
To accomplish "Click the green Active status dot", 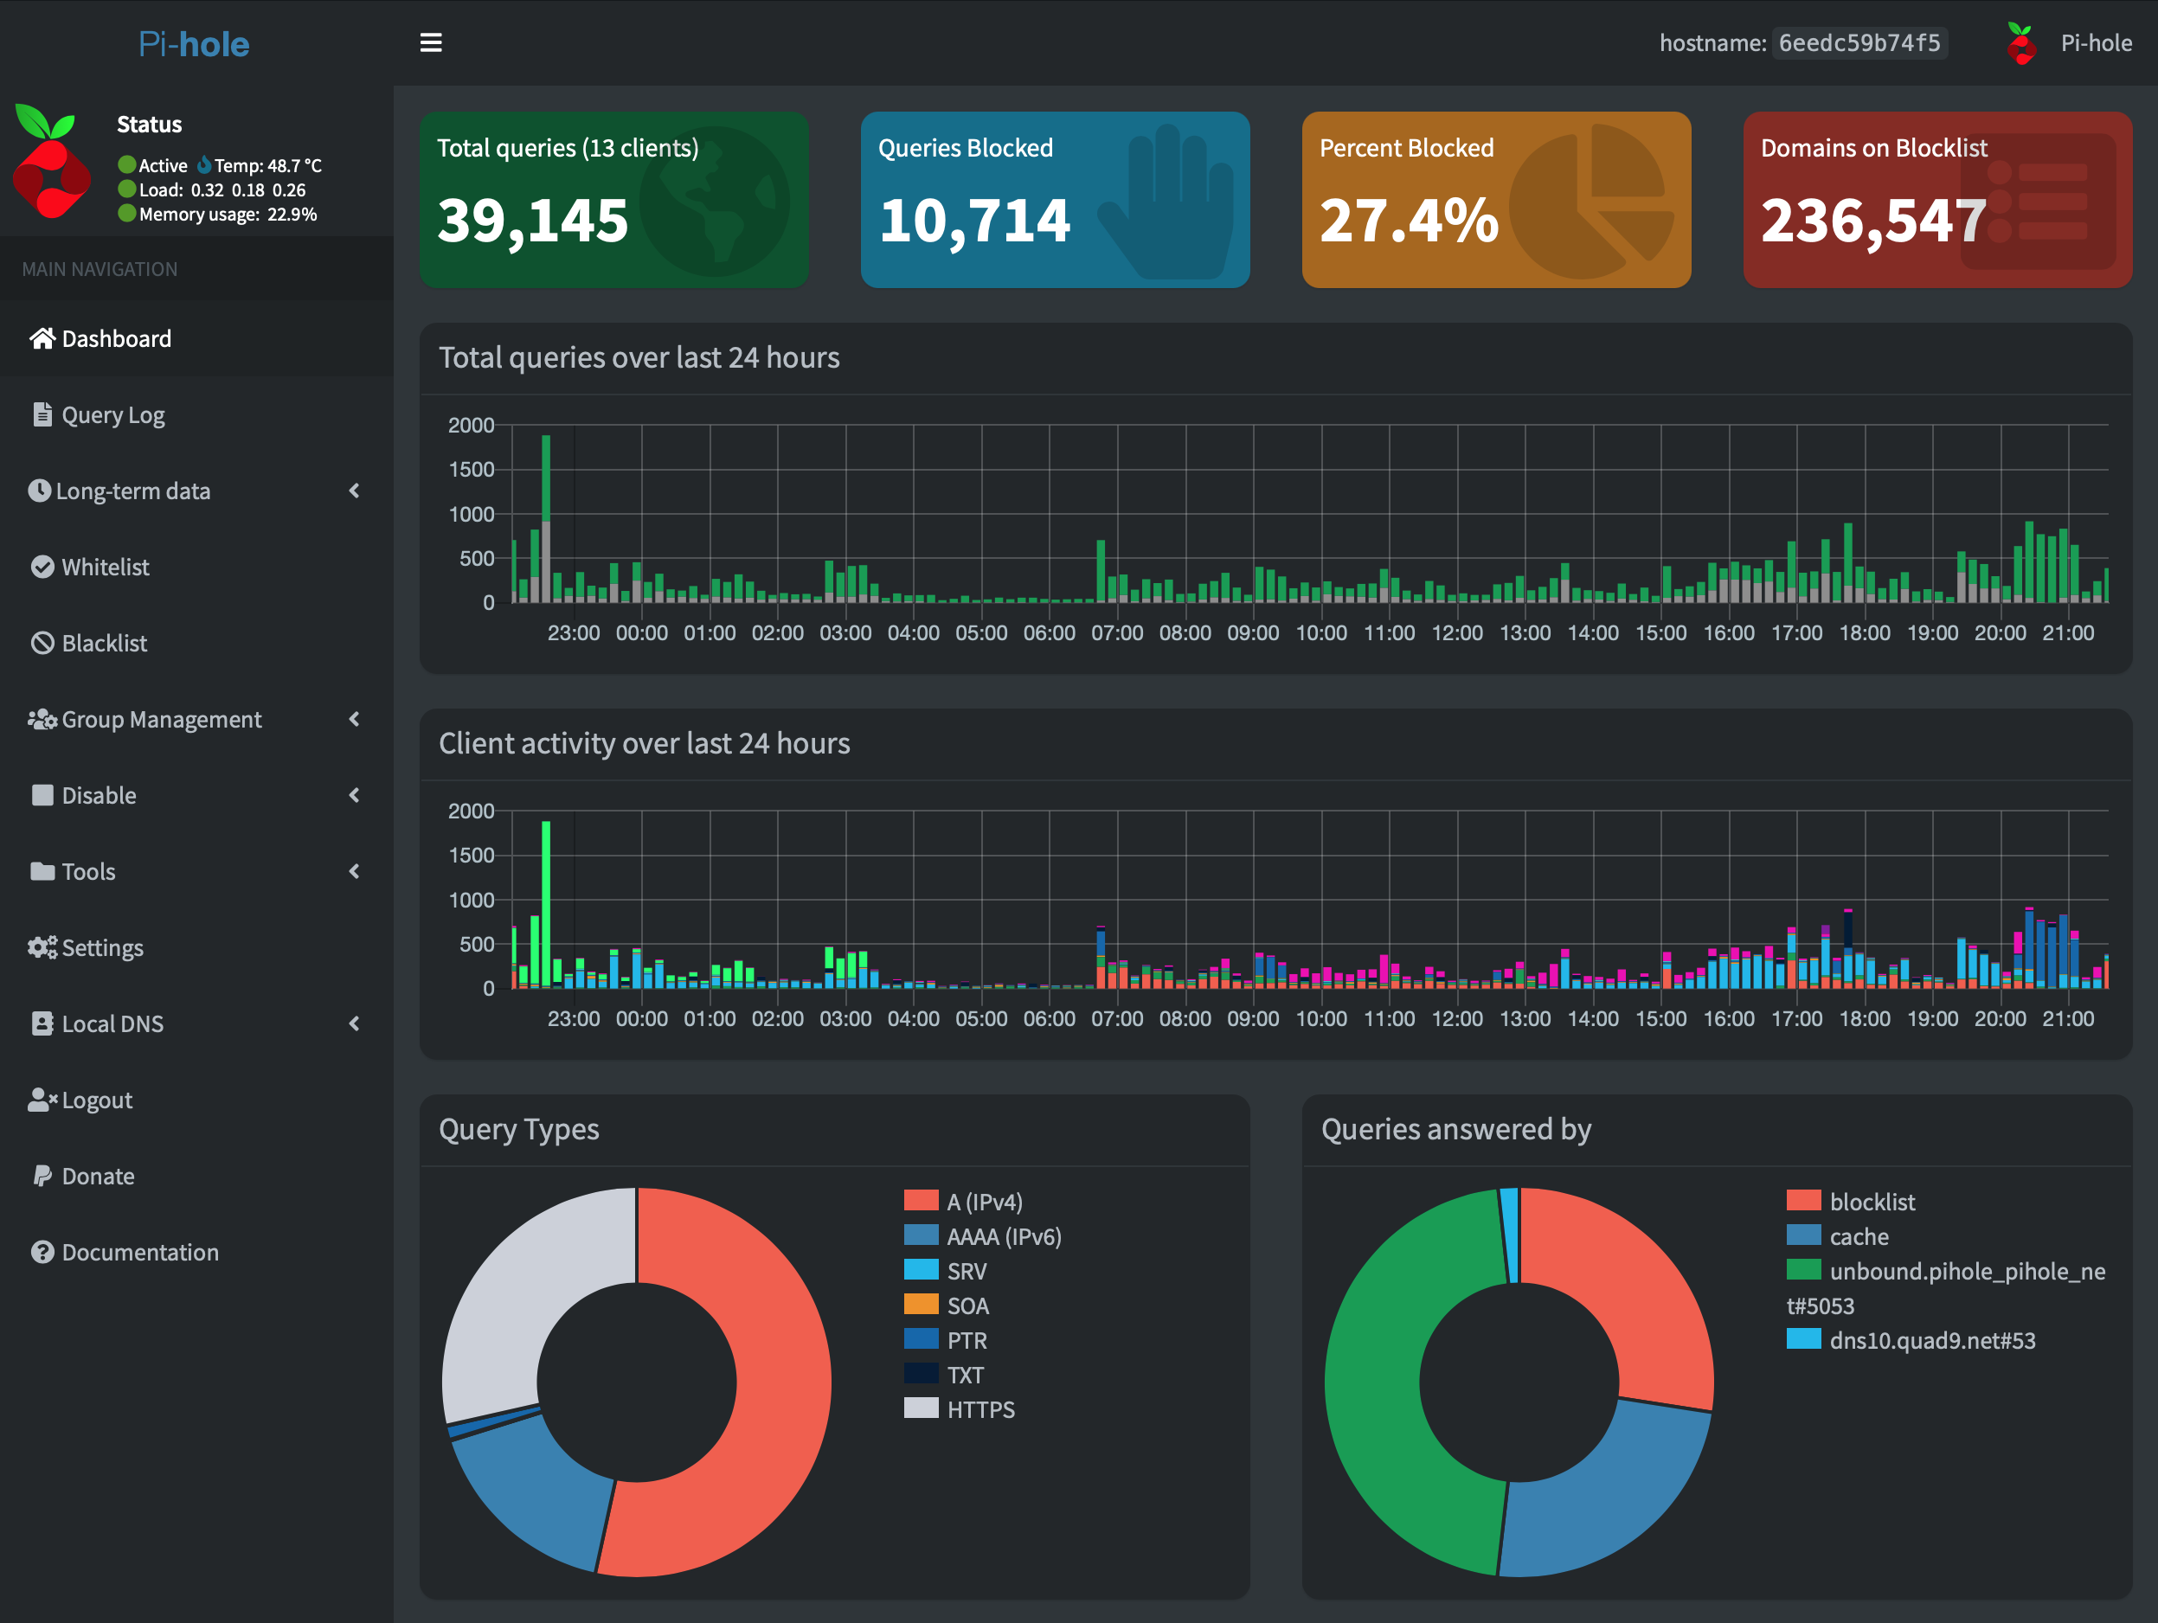I will 127,165.
